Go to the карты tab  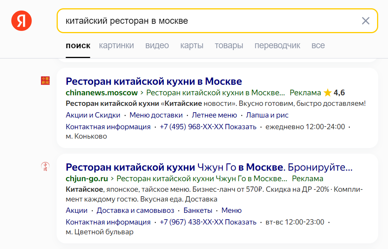(x=192, y=46)
